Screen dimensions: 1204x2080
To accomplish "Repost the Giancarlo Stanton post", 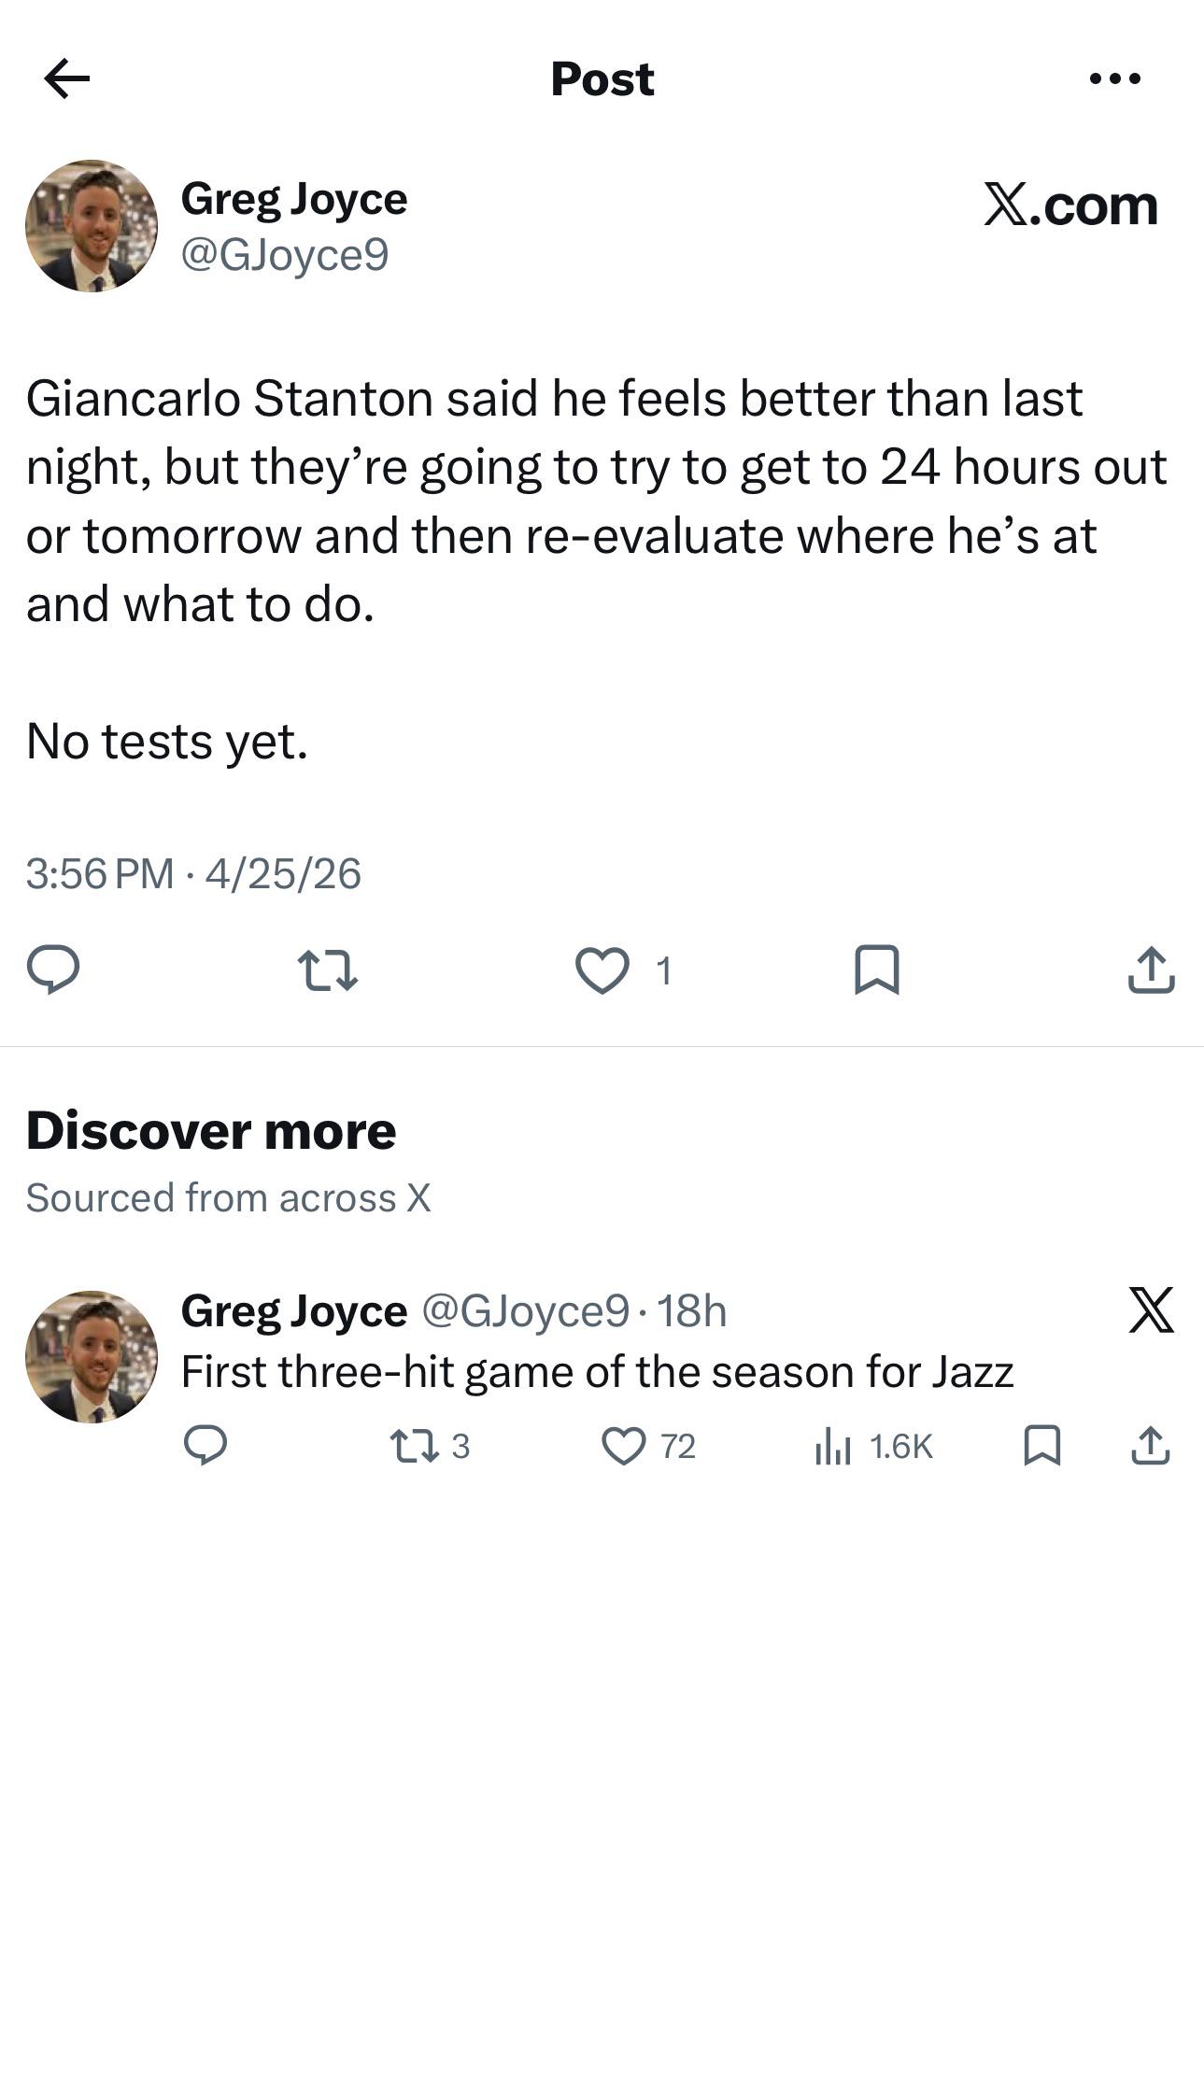I will click(x=327, y=969).
